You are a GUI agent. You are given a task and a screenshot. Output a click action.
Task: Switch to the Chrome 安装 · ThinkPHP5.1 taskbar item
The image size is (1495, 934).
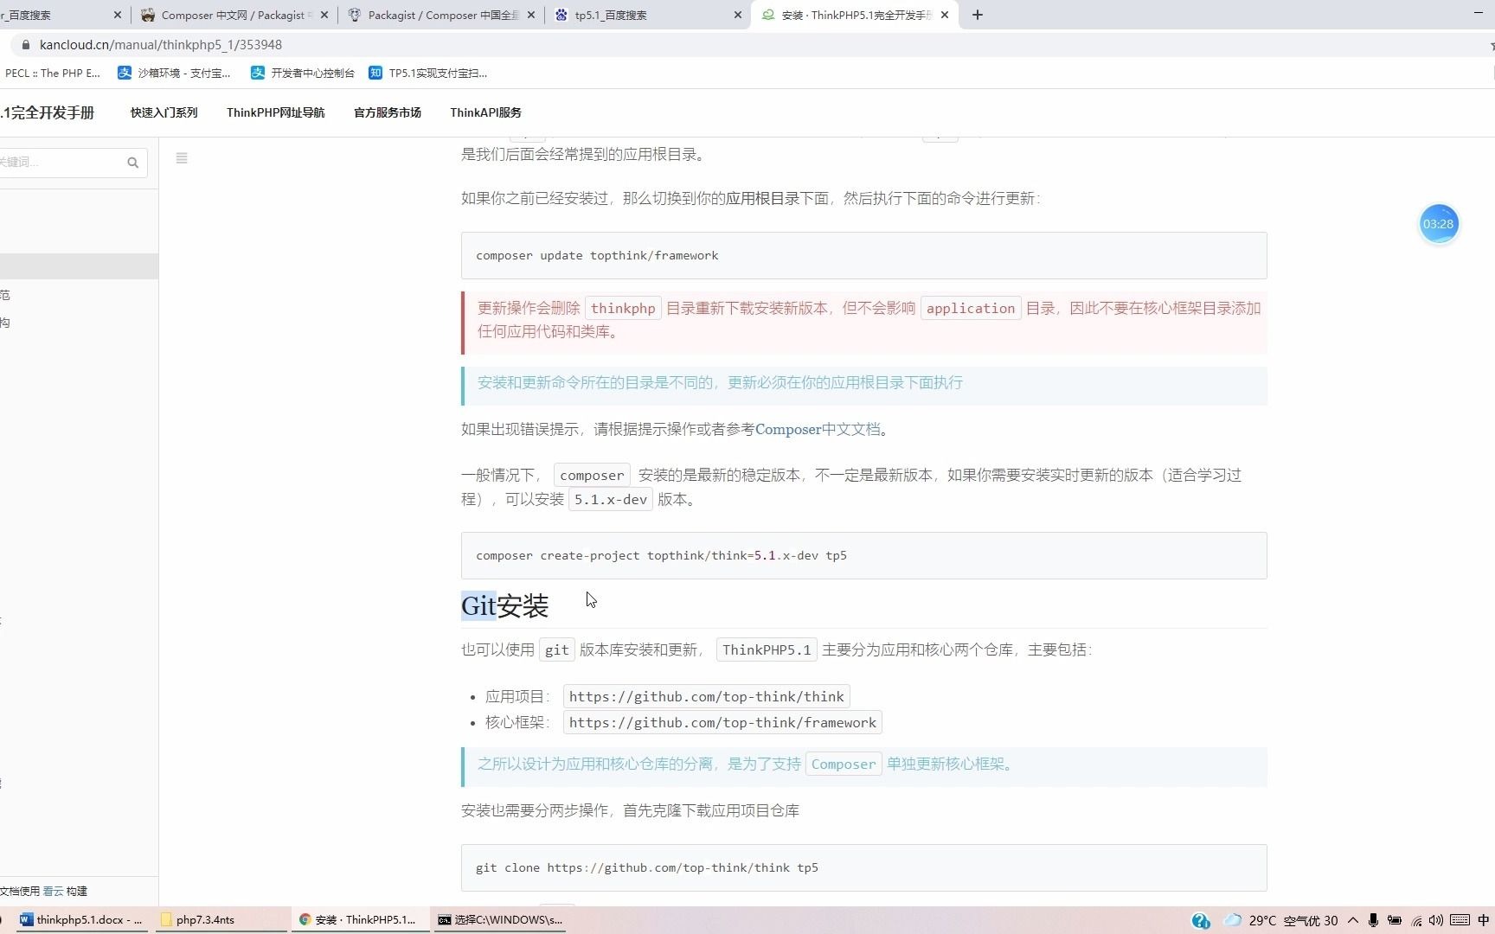(x=359, y=919)
